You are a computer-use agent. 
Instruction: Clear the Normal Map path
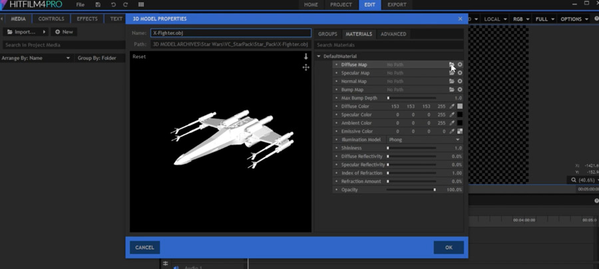click(x=460, y=81)
